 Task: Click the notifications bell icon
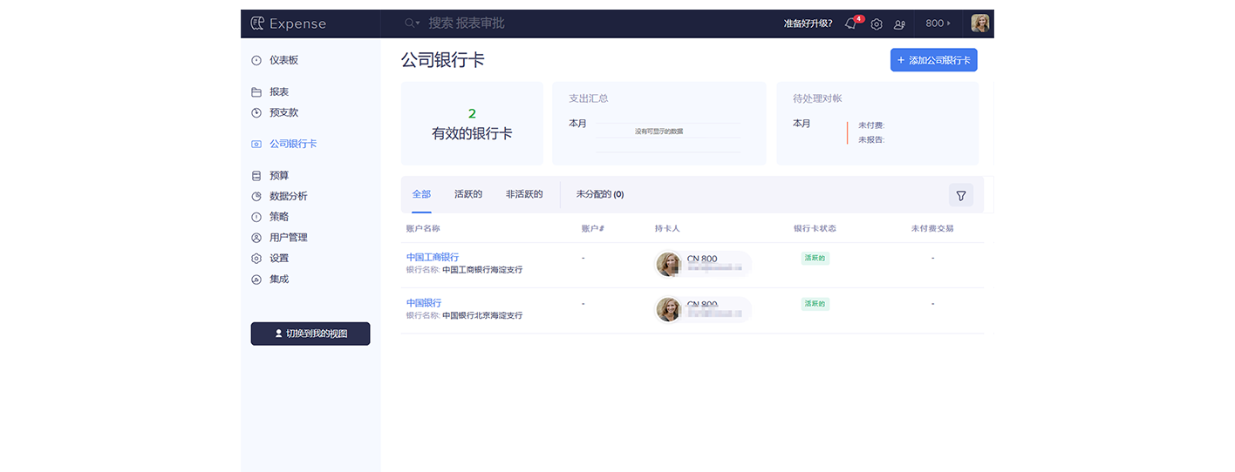[850, 24]
